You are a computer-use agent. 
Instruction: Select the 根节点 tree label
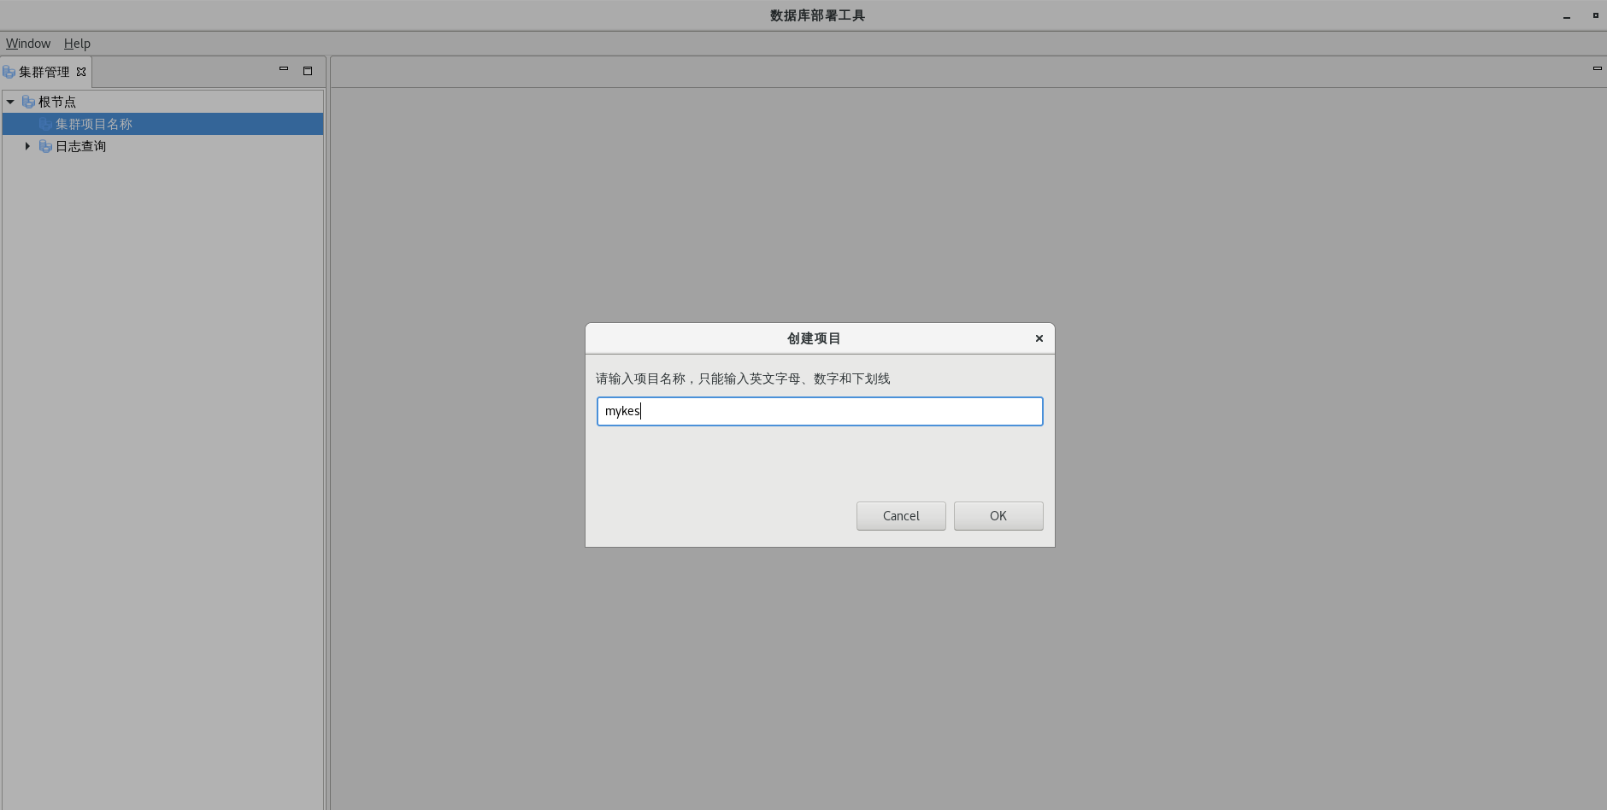point(57,102)
